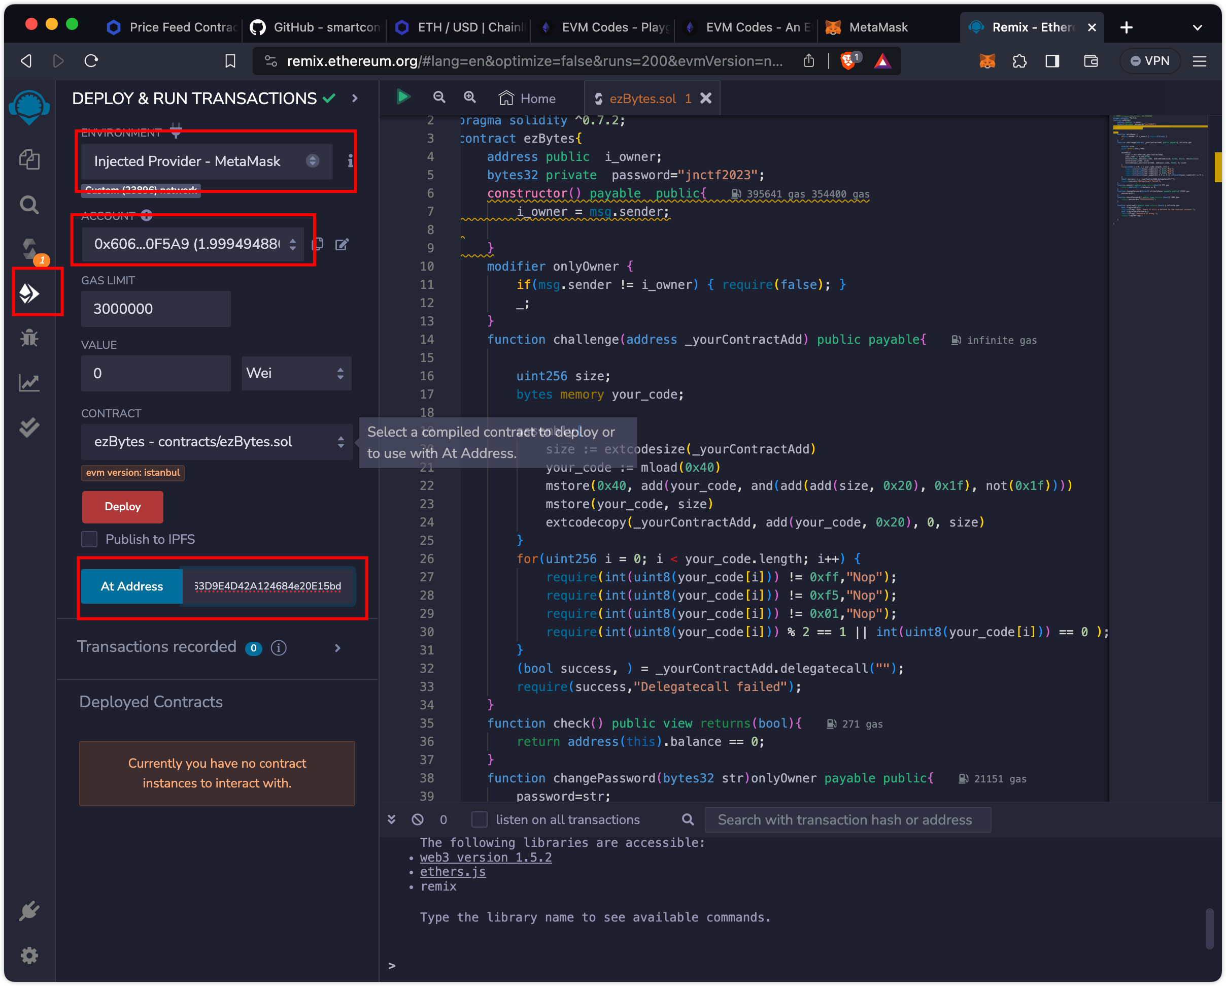Open the Environment provider dropdown
Screen dimensions: 1226x986
tap(206, 161)
